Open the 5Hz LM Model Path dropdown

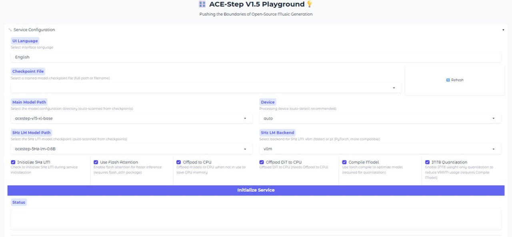[x=132, y=149]
